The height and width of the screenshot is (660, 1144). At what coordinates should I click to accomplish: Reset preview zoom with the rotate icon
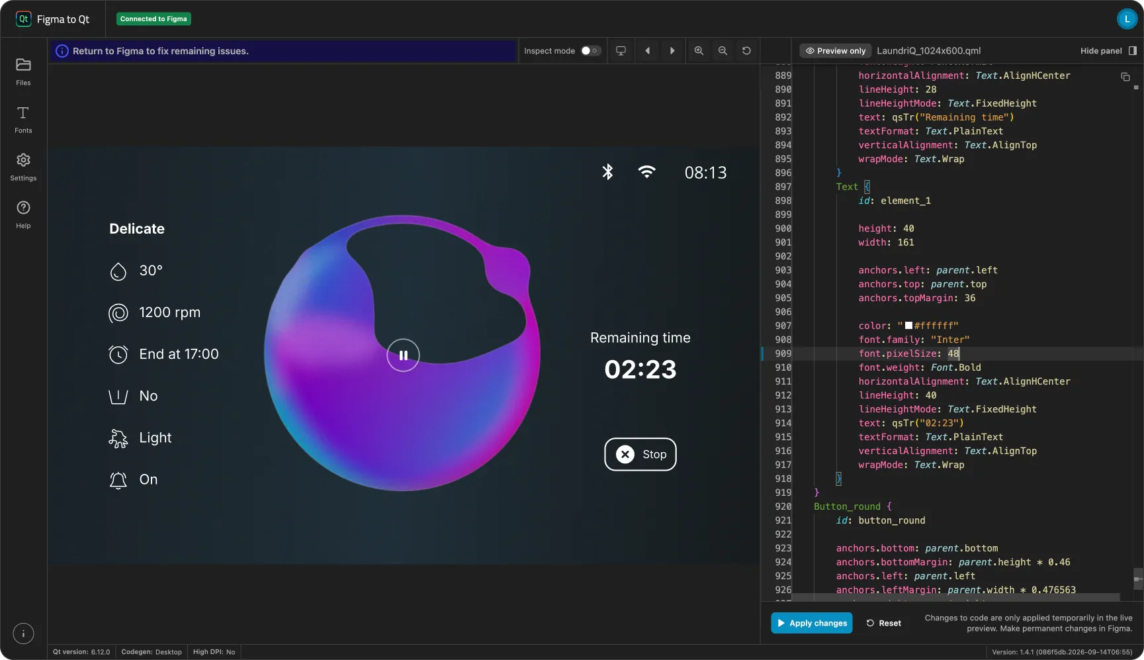coord(746,51)
